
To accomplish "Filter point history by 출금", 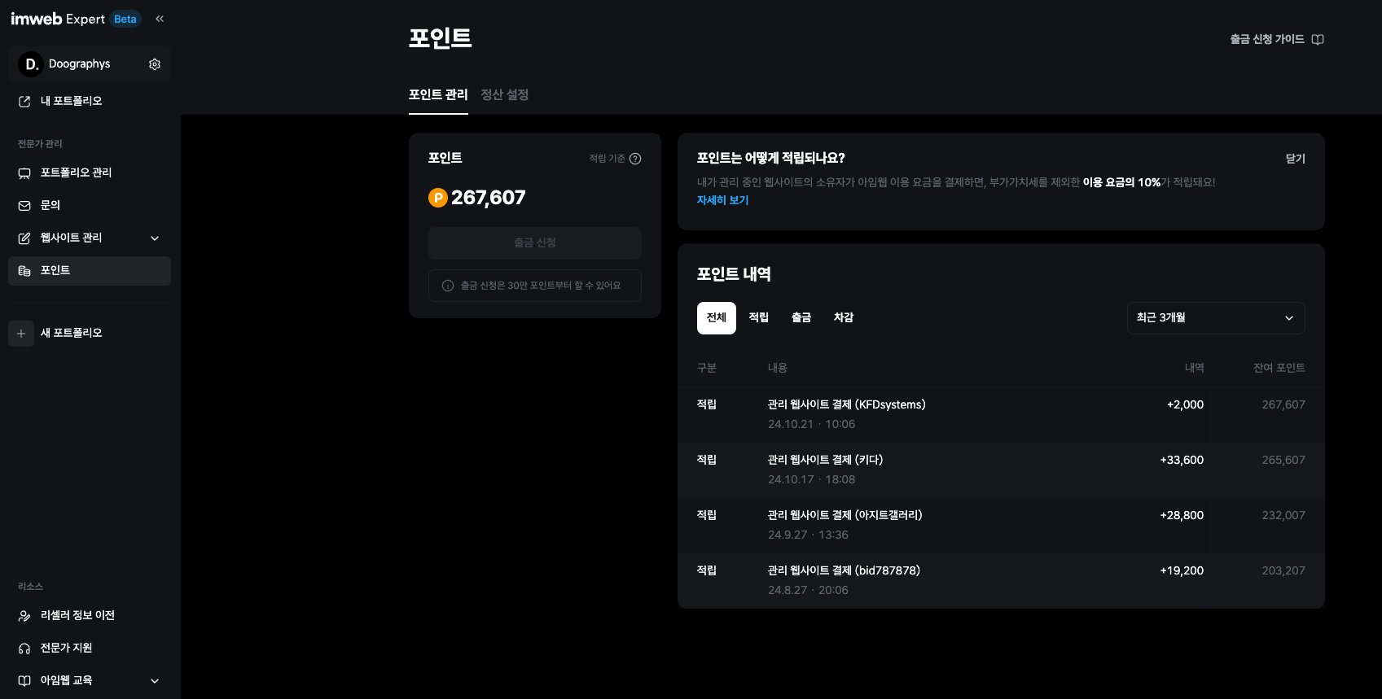I will (x=801, y=318).
